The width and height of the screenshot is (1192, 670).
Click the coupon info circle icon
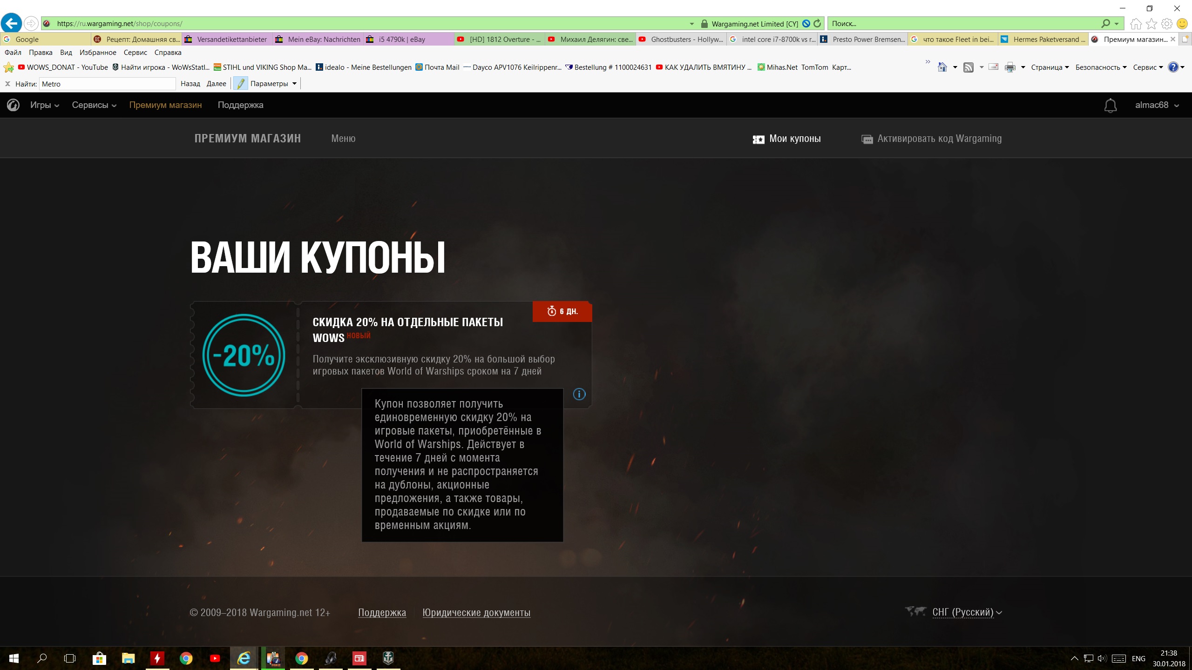[x=579, y=394]
